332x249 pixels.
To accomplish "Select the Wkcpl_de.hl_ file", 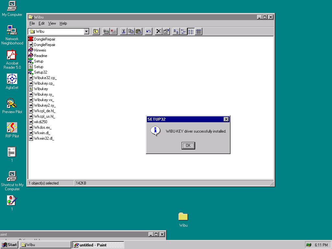I will (x=42, y=111).
